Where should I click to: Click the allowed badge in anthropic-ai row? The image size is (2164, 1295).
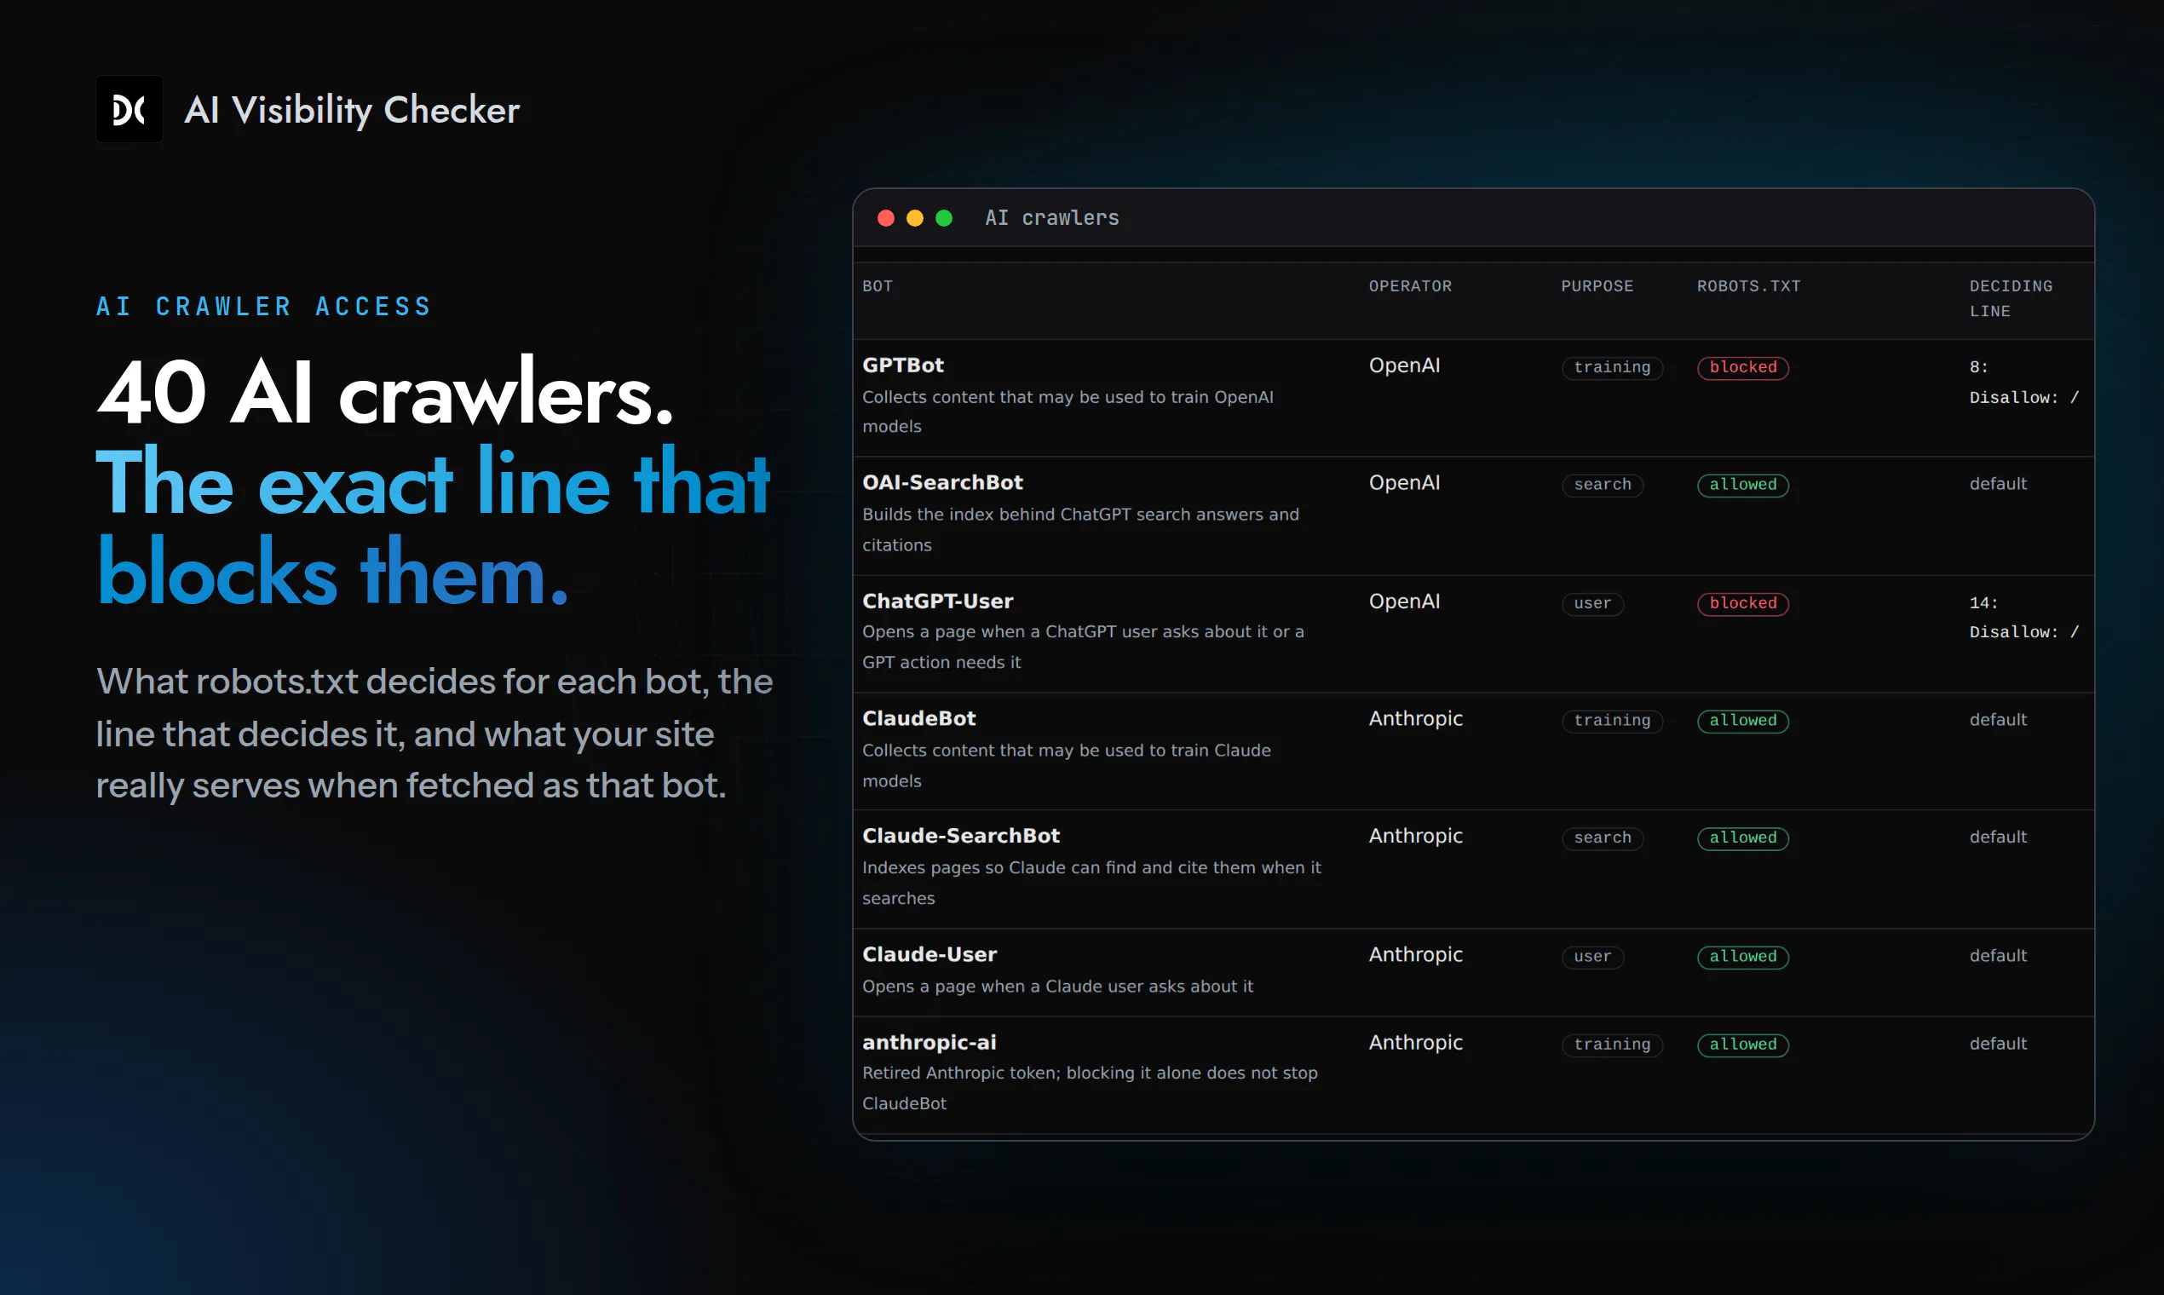pos(1742,1045)
